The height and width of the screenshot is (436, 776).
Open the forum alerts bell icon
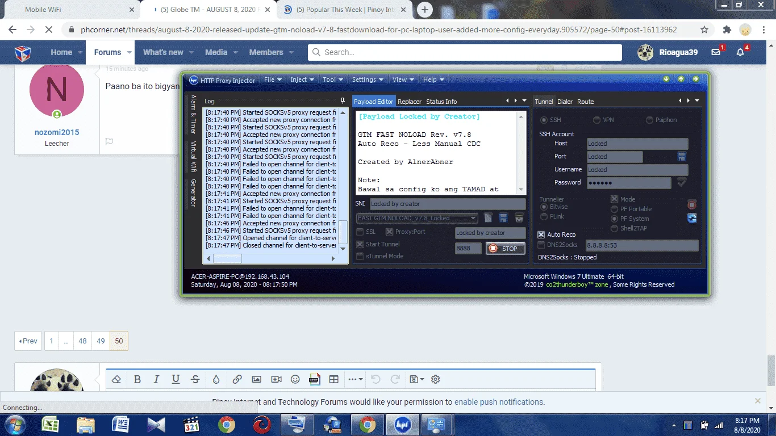740,52
